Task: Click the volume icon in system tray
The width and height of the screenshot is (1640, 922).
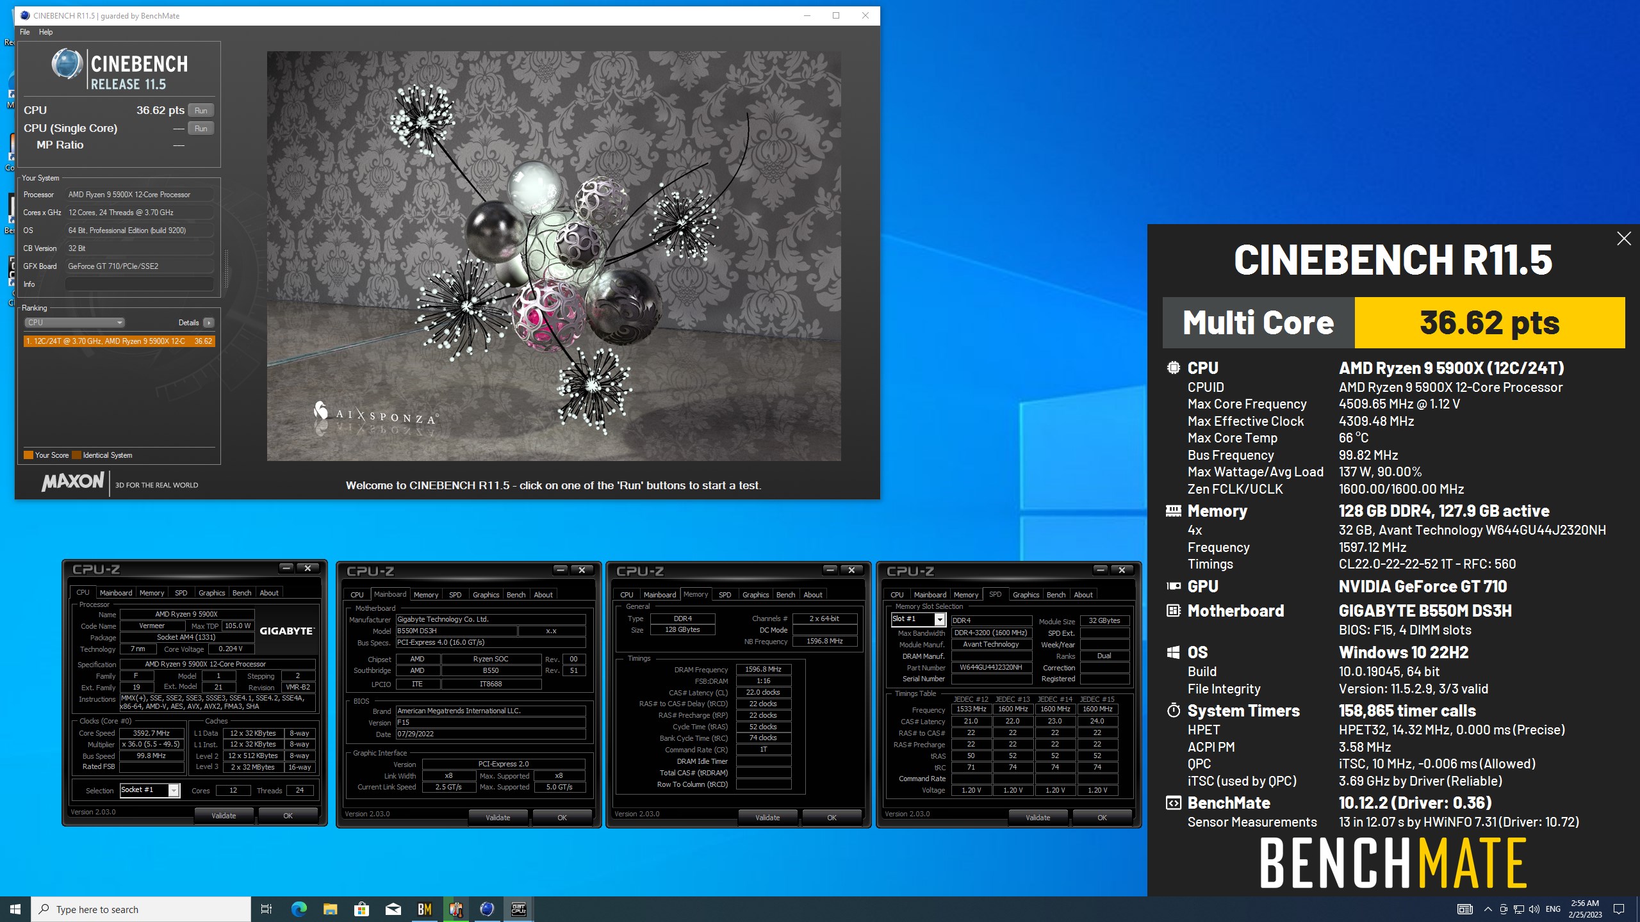Action: click(1534, 909)
